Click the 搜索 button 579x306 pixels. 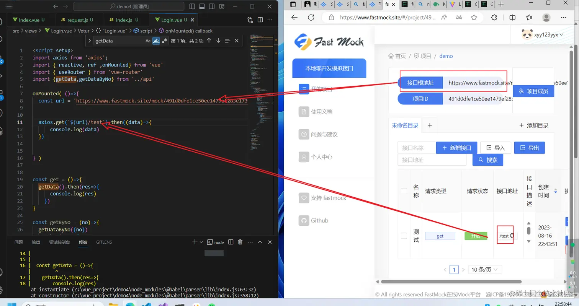488,160
